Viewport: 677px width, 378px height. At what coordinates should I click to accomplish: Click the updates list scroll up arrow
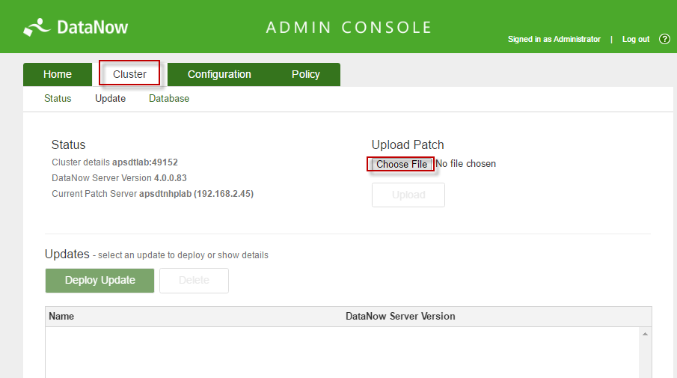point(645,334)
